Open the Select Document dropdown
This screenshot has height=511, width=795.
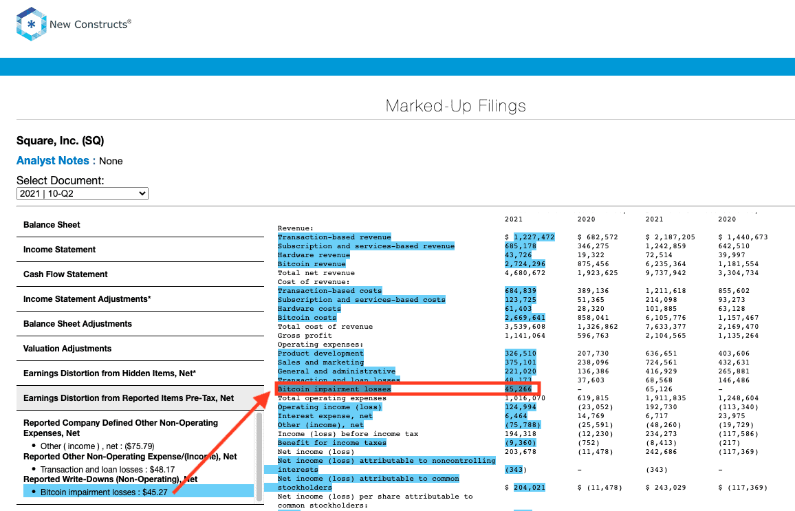pyautogui.click(x=82, y=194)
